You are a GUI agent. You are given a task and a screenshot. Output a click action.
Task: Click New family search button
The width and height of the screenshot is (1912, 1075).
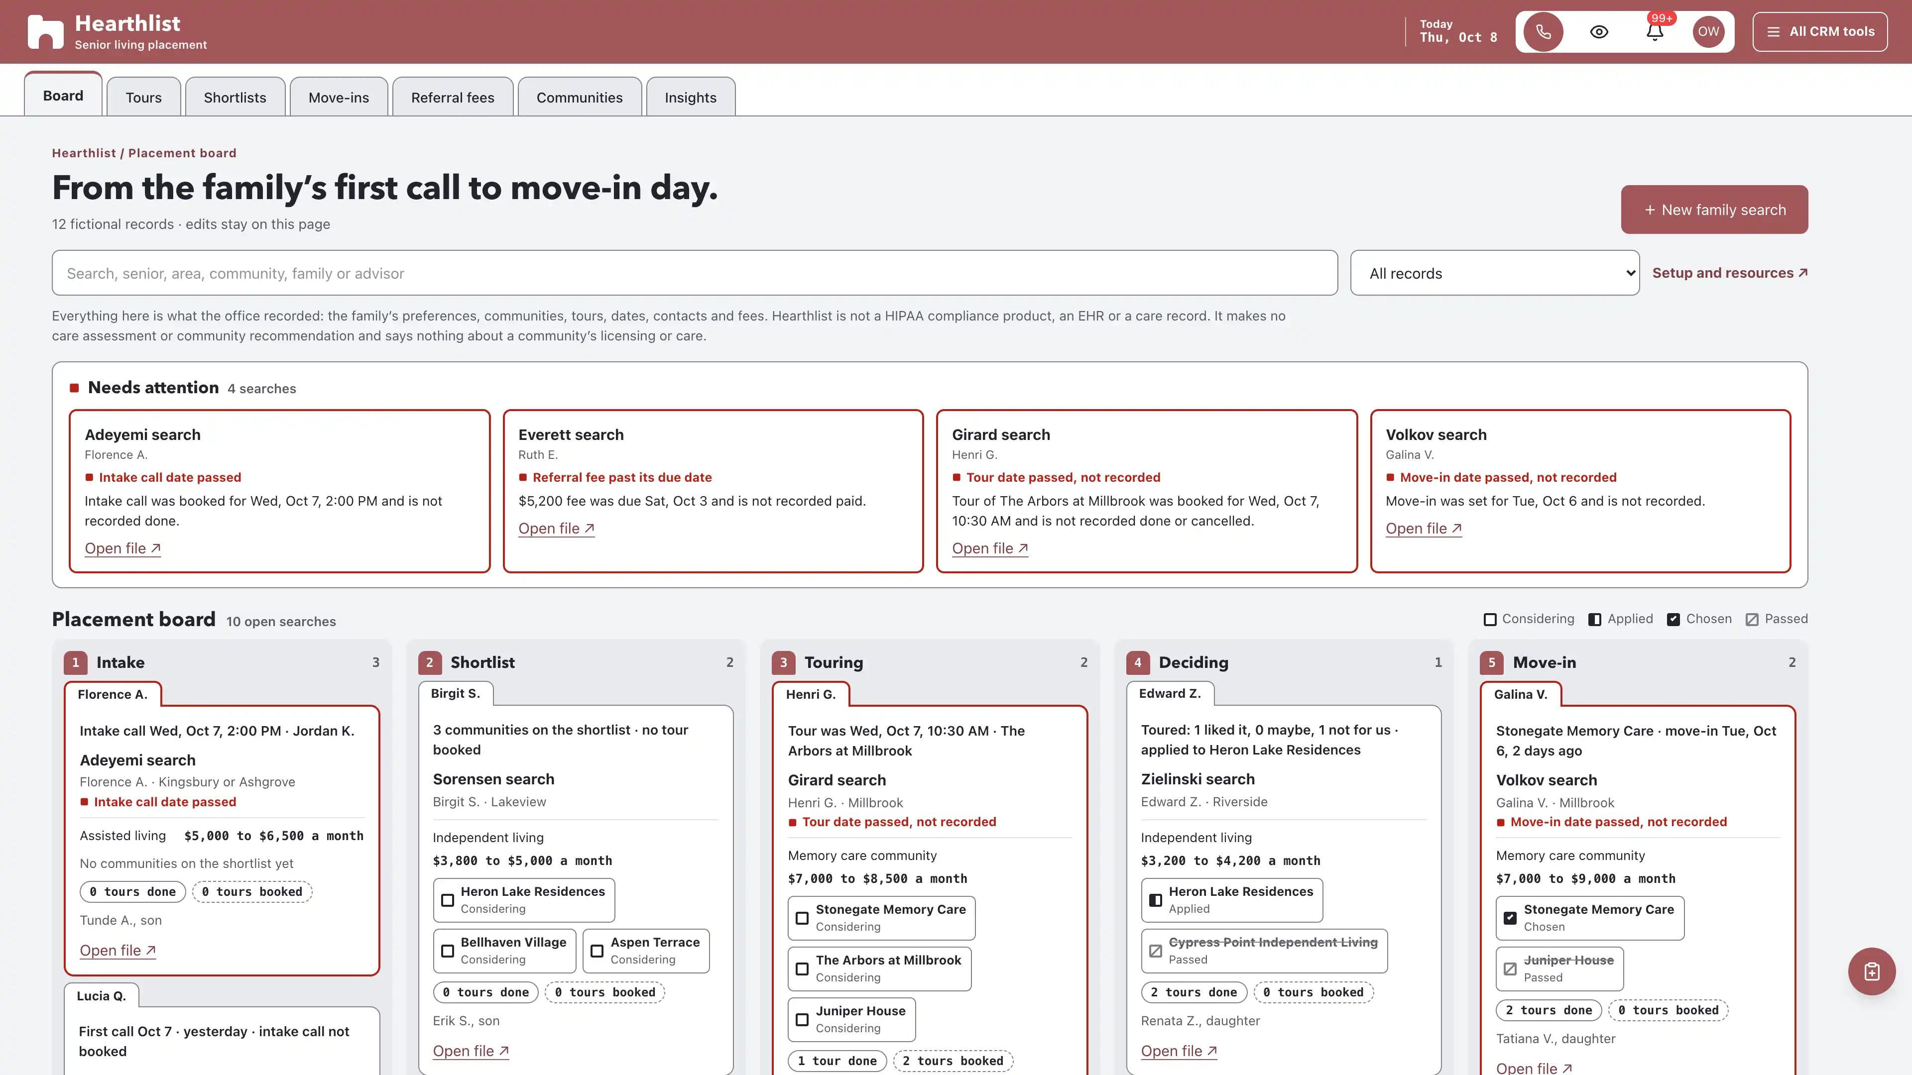coord(1714,209)
